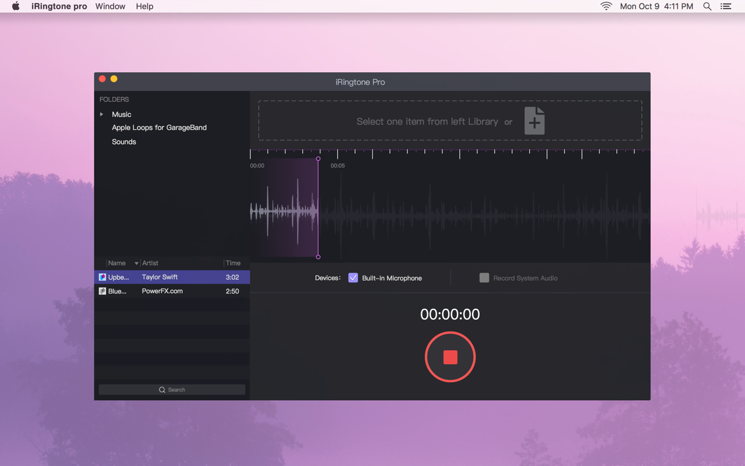Enable Record System Audio checkbox

[x=484, y=278]
